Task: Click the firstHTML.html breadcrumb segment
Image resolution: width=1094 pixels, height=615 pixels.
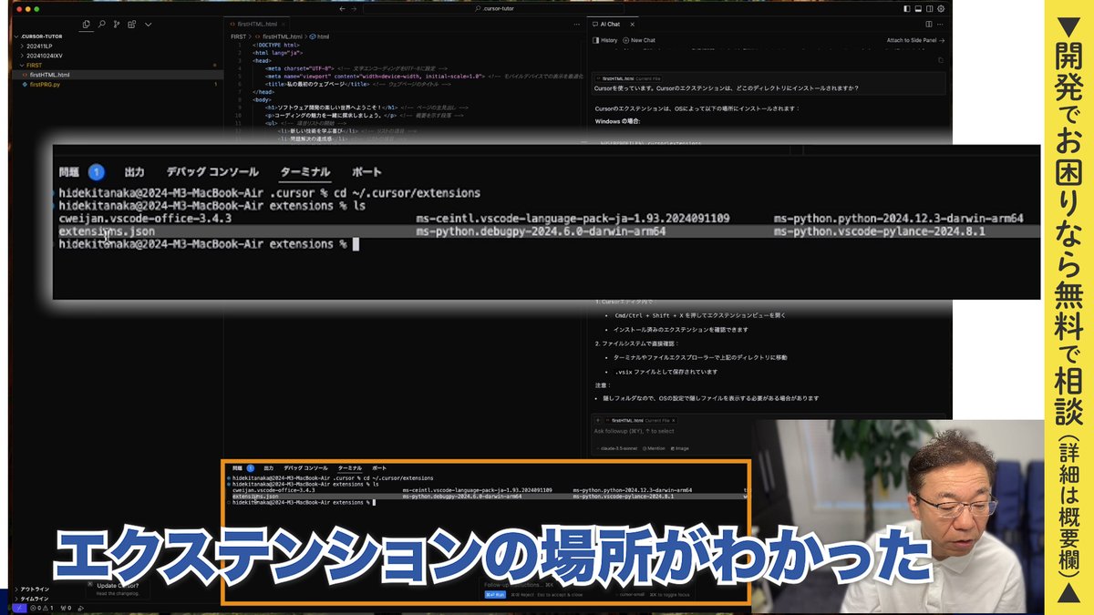Action: [x=280, y=36]
